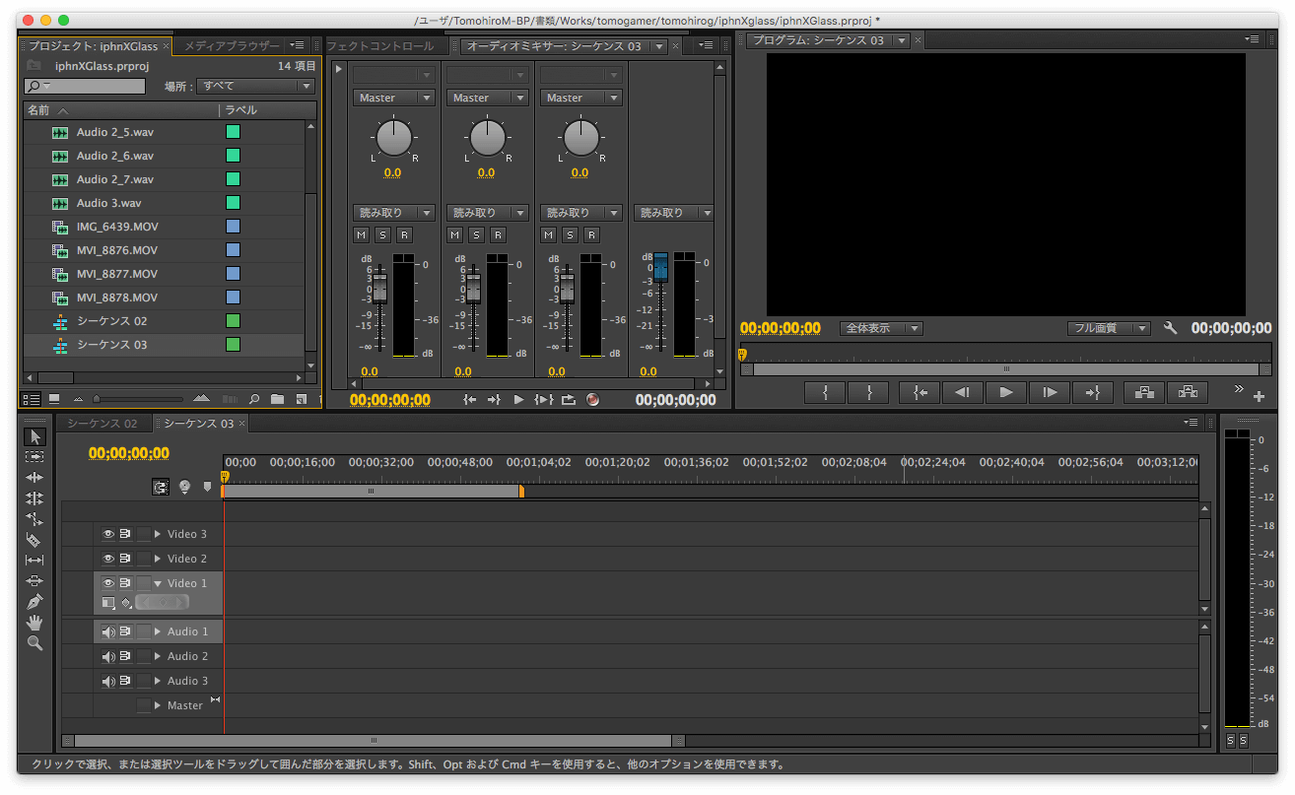Select the Rolling Edit tool
The height and width of the screenshot is (795, 1295).
(34, 498)
